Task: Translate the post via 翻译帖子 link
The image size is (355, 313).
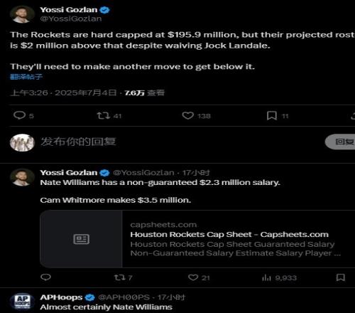Action: point(26,77)
